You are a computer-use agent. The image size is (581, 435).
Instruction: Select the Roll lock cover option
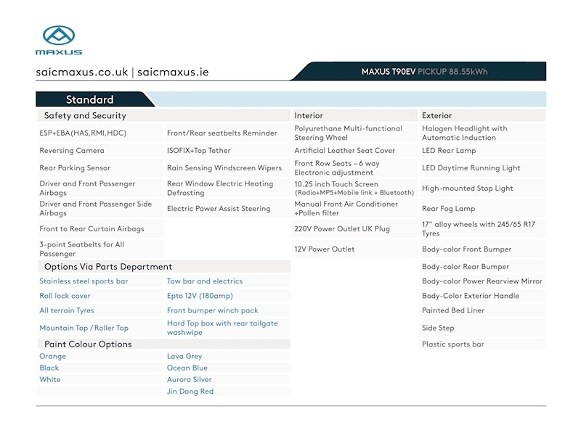point(65,296)
